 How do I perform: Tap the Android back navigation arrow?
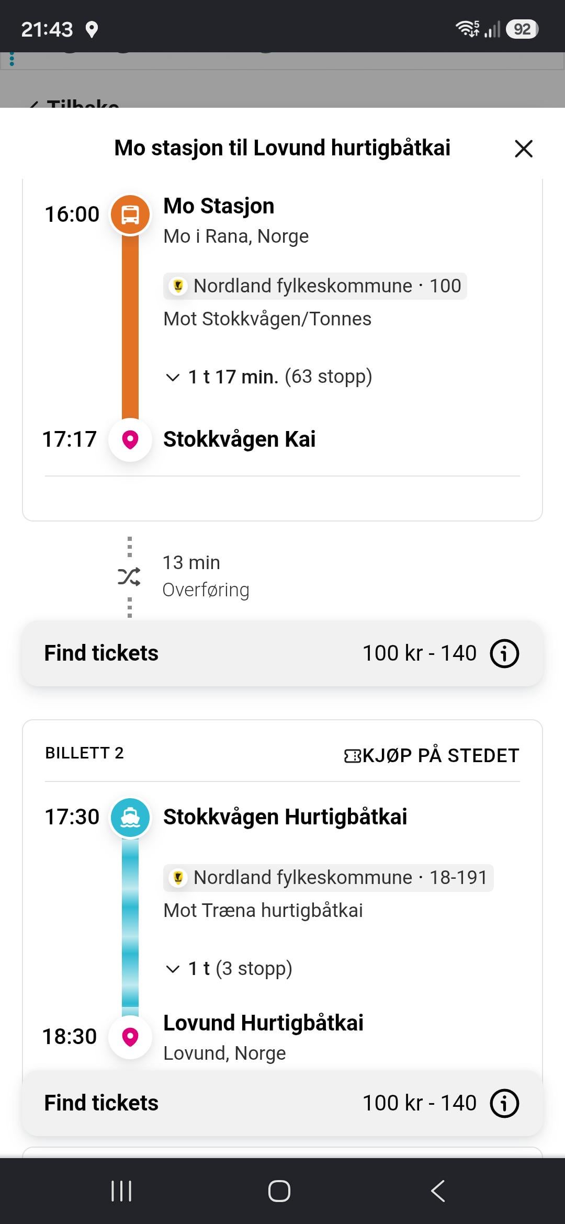coord(438,1191)
